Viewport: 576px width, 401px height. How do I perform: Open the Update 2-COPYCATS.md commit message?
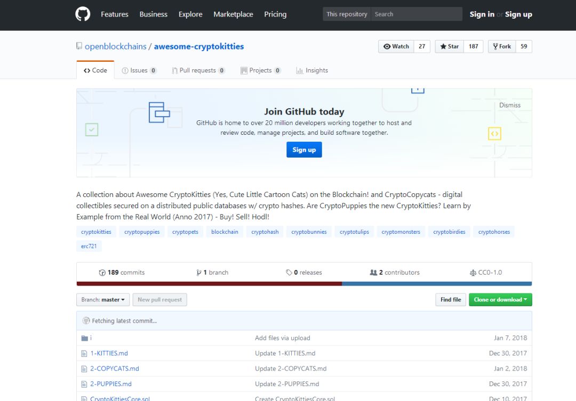291,369
